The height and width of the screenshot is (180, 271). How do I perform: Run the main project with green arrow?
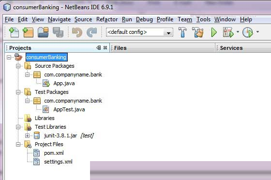coord(214,32)
